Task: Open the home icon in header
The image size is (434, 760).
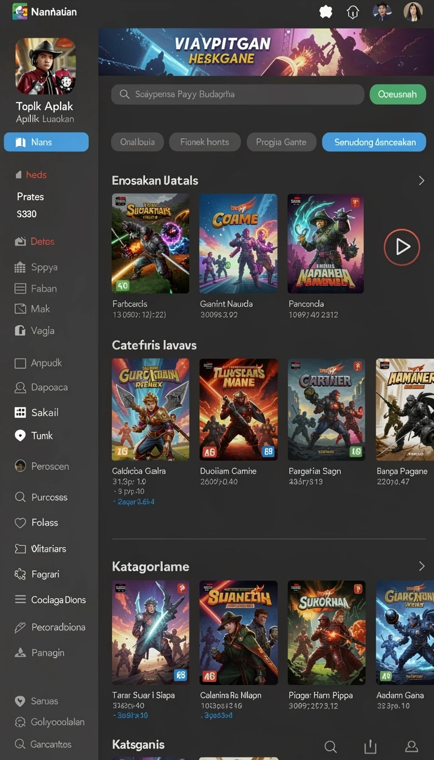Action: coord(353,12)
